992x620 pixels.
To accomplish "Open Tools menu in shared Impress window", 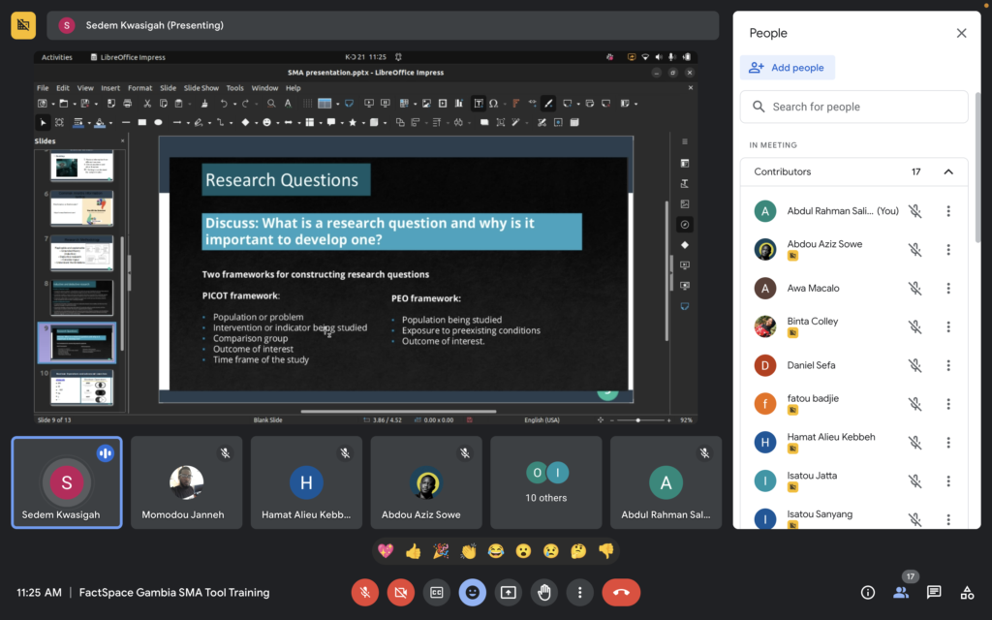I will 234,88.
